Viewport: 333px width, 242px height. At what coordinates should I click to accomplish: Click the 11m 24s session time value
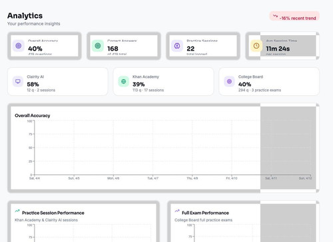pyautogui.click(x=278, y=49)
